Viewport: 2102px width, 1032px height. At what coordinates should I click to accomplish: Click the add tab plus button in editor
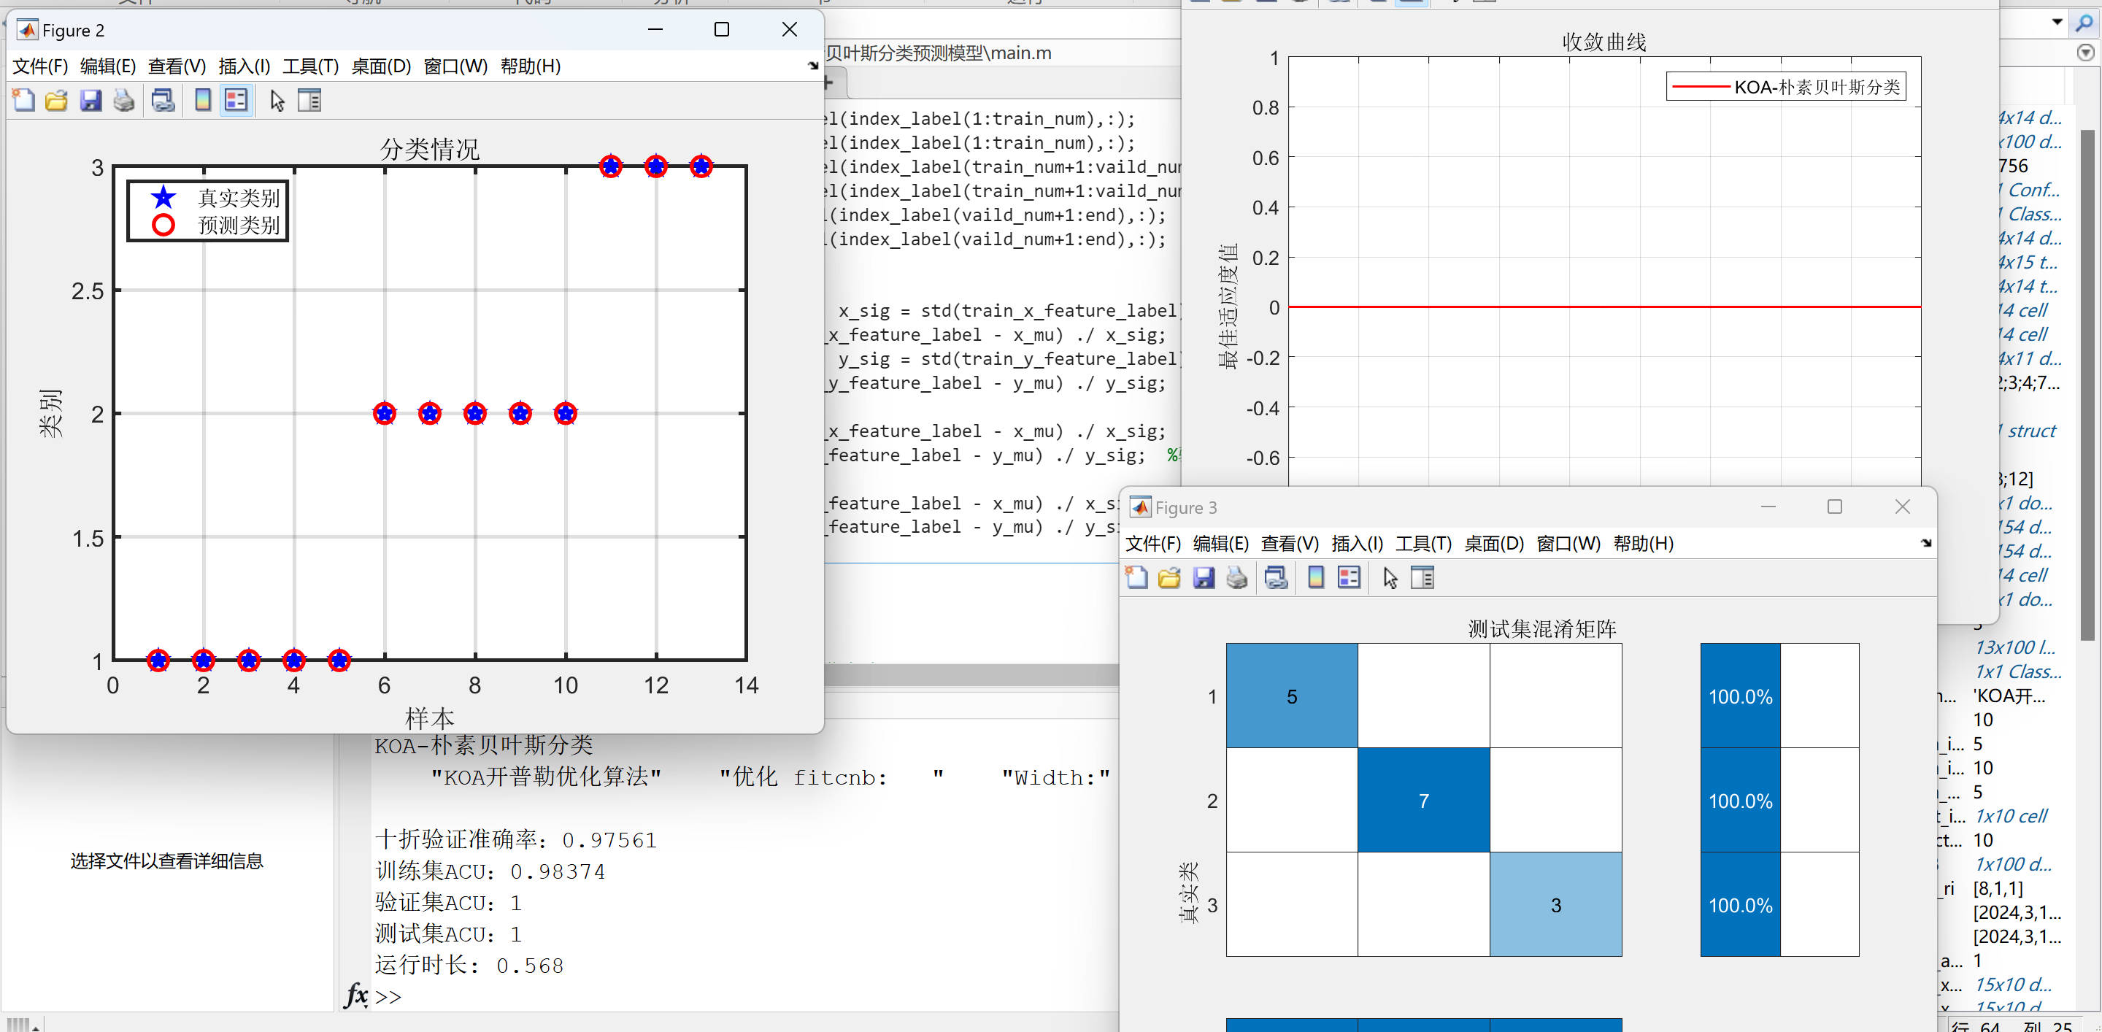829,82
